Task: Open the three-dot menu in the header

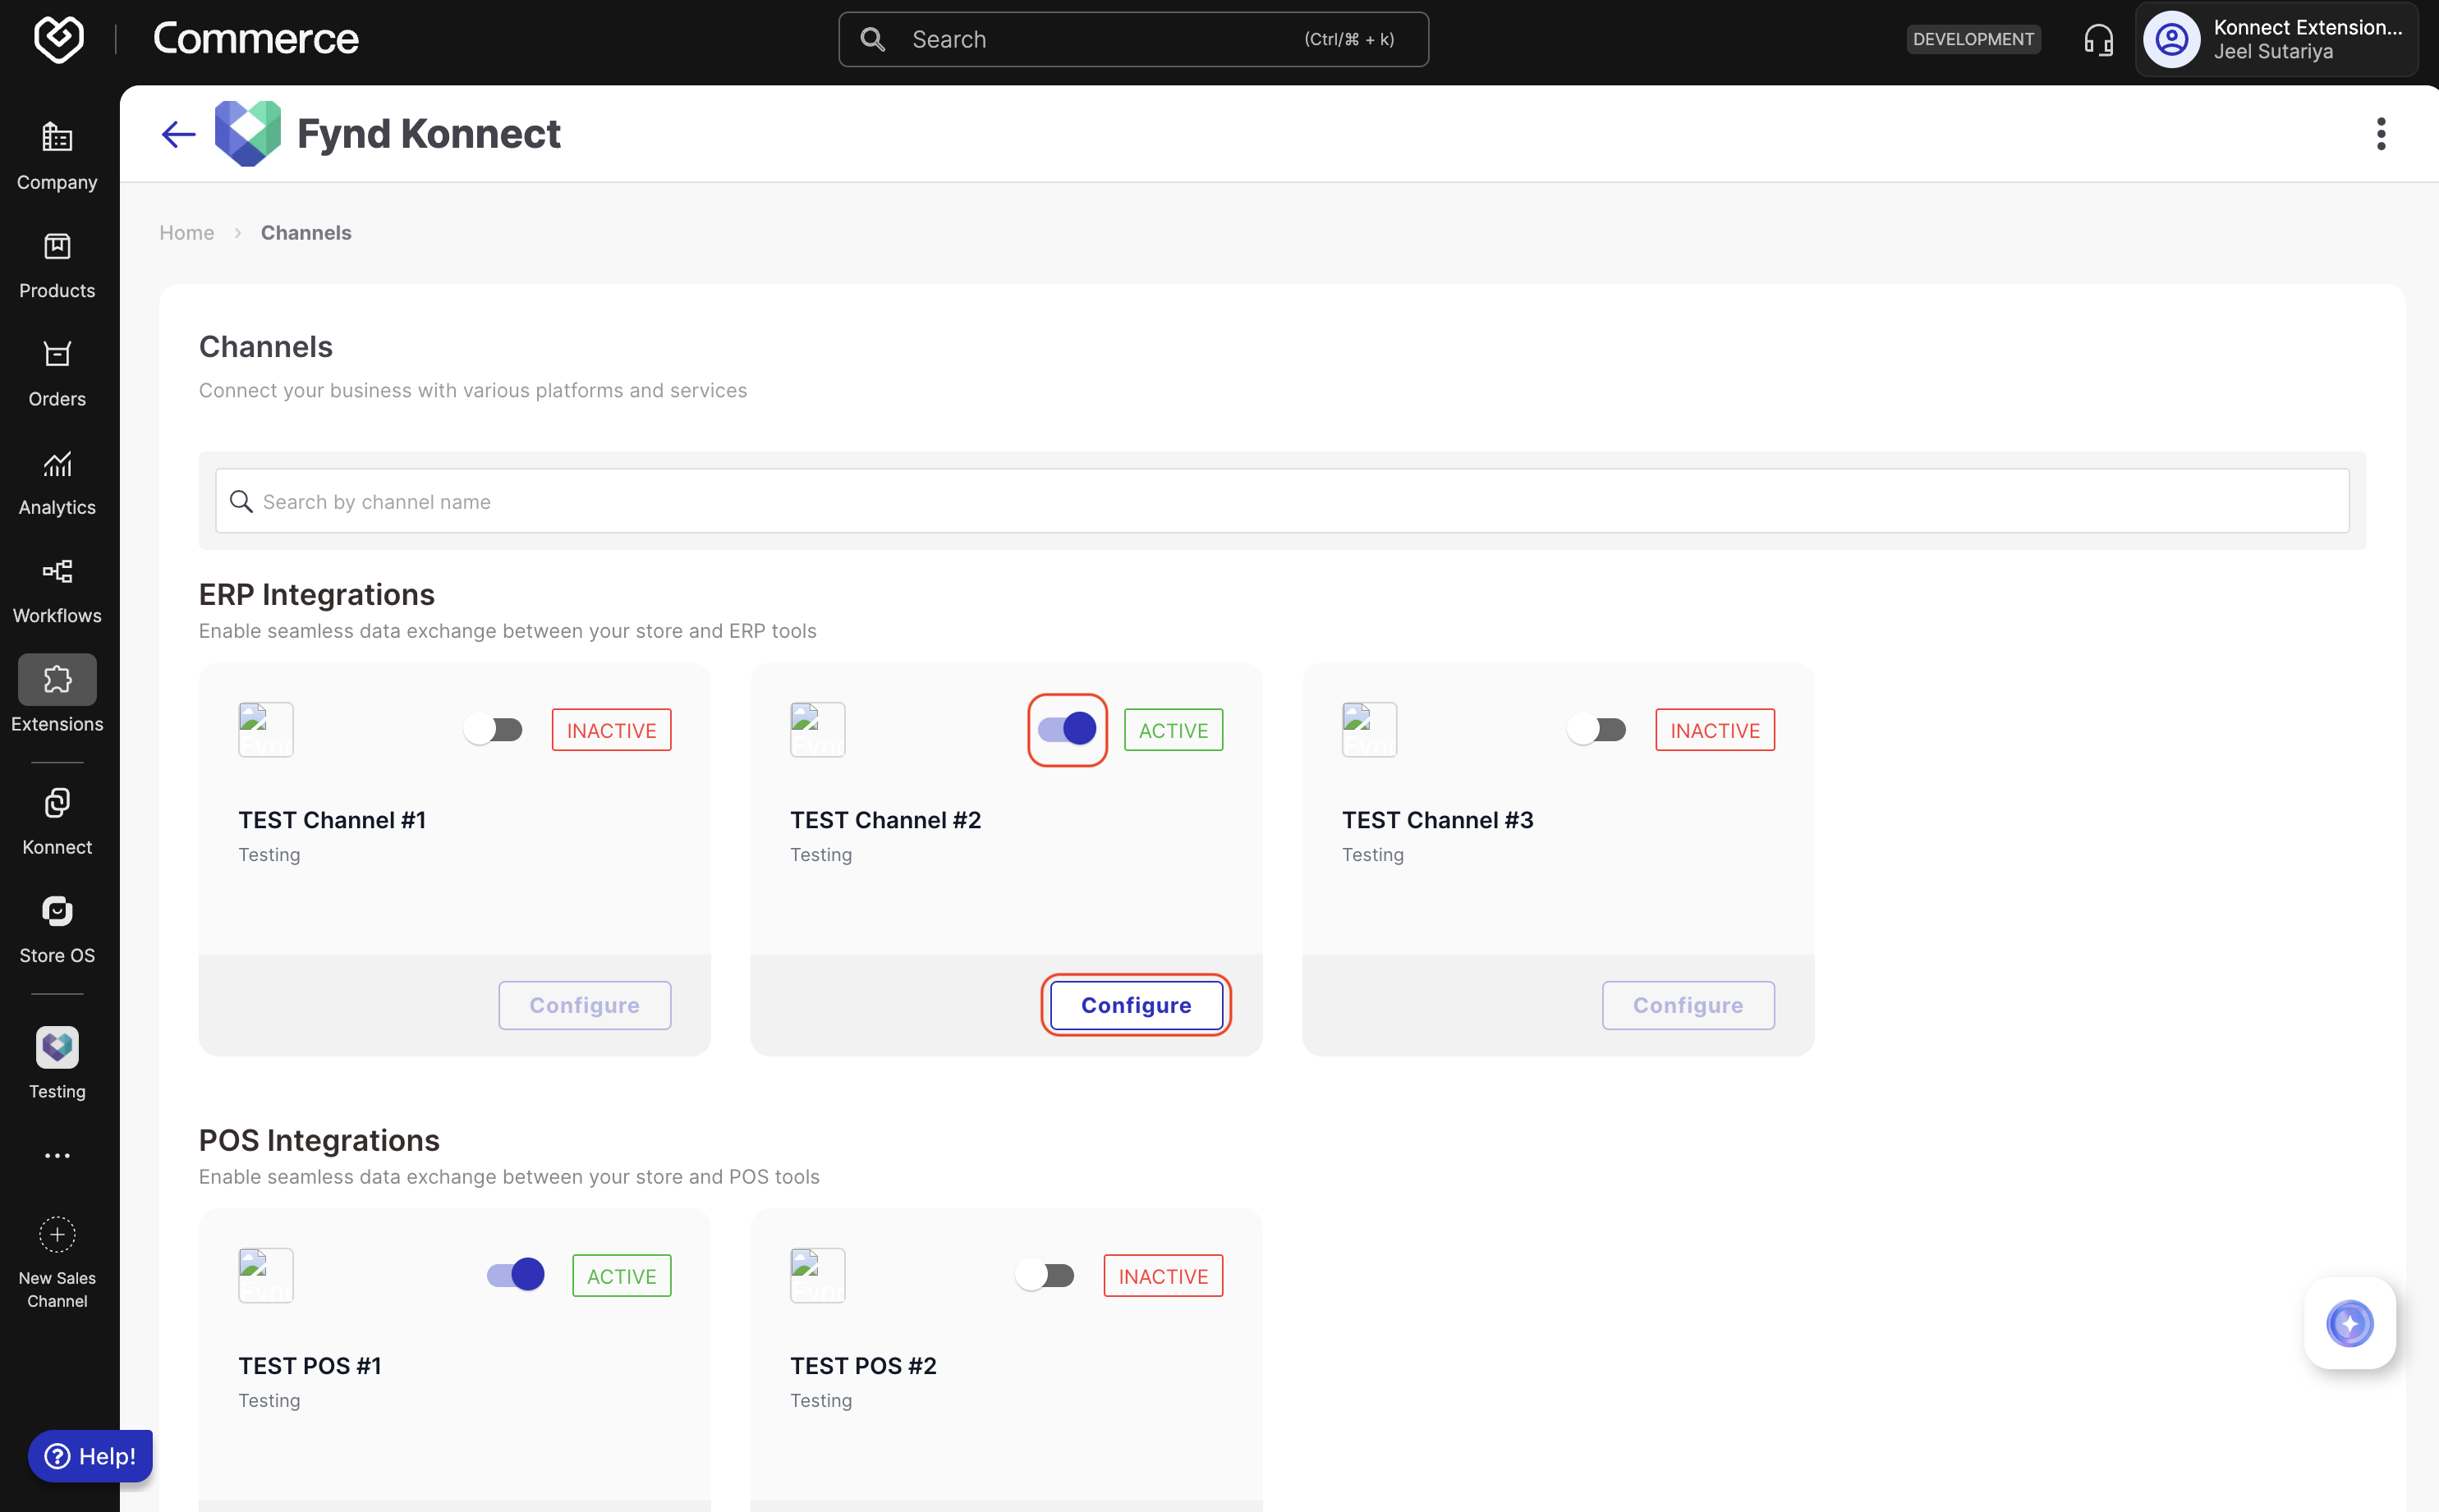Action: tap(2380, 134)
